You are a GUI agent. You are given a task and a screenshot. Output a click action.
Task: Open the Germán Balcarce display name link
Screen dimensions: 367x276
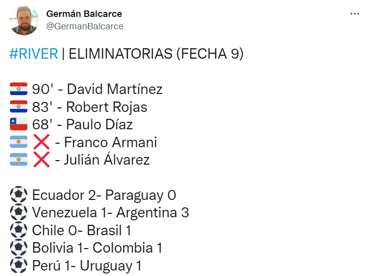click(x=84, y=14)
